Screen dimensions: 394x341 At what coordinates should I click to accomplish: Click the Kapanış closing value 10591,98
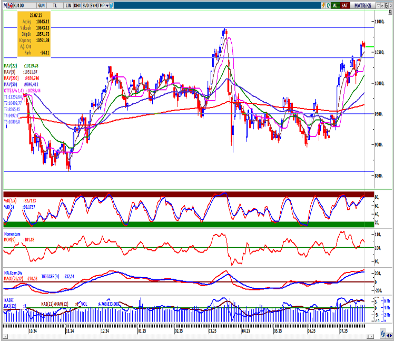pyautogui.click(x=43, y=40)
